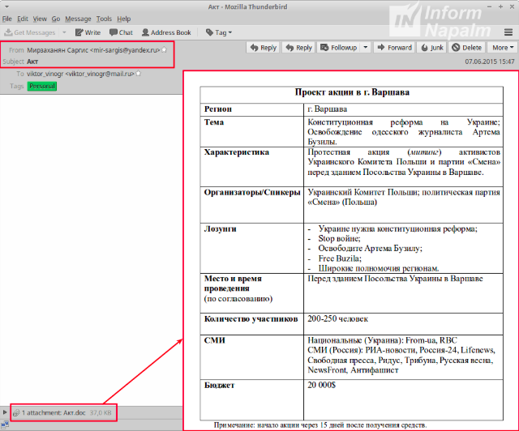The image size is (519, 431).
Task: Click the Организаторы/Спикеры row label
Action: pyautogui.click(x=252, y=193)
